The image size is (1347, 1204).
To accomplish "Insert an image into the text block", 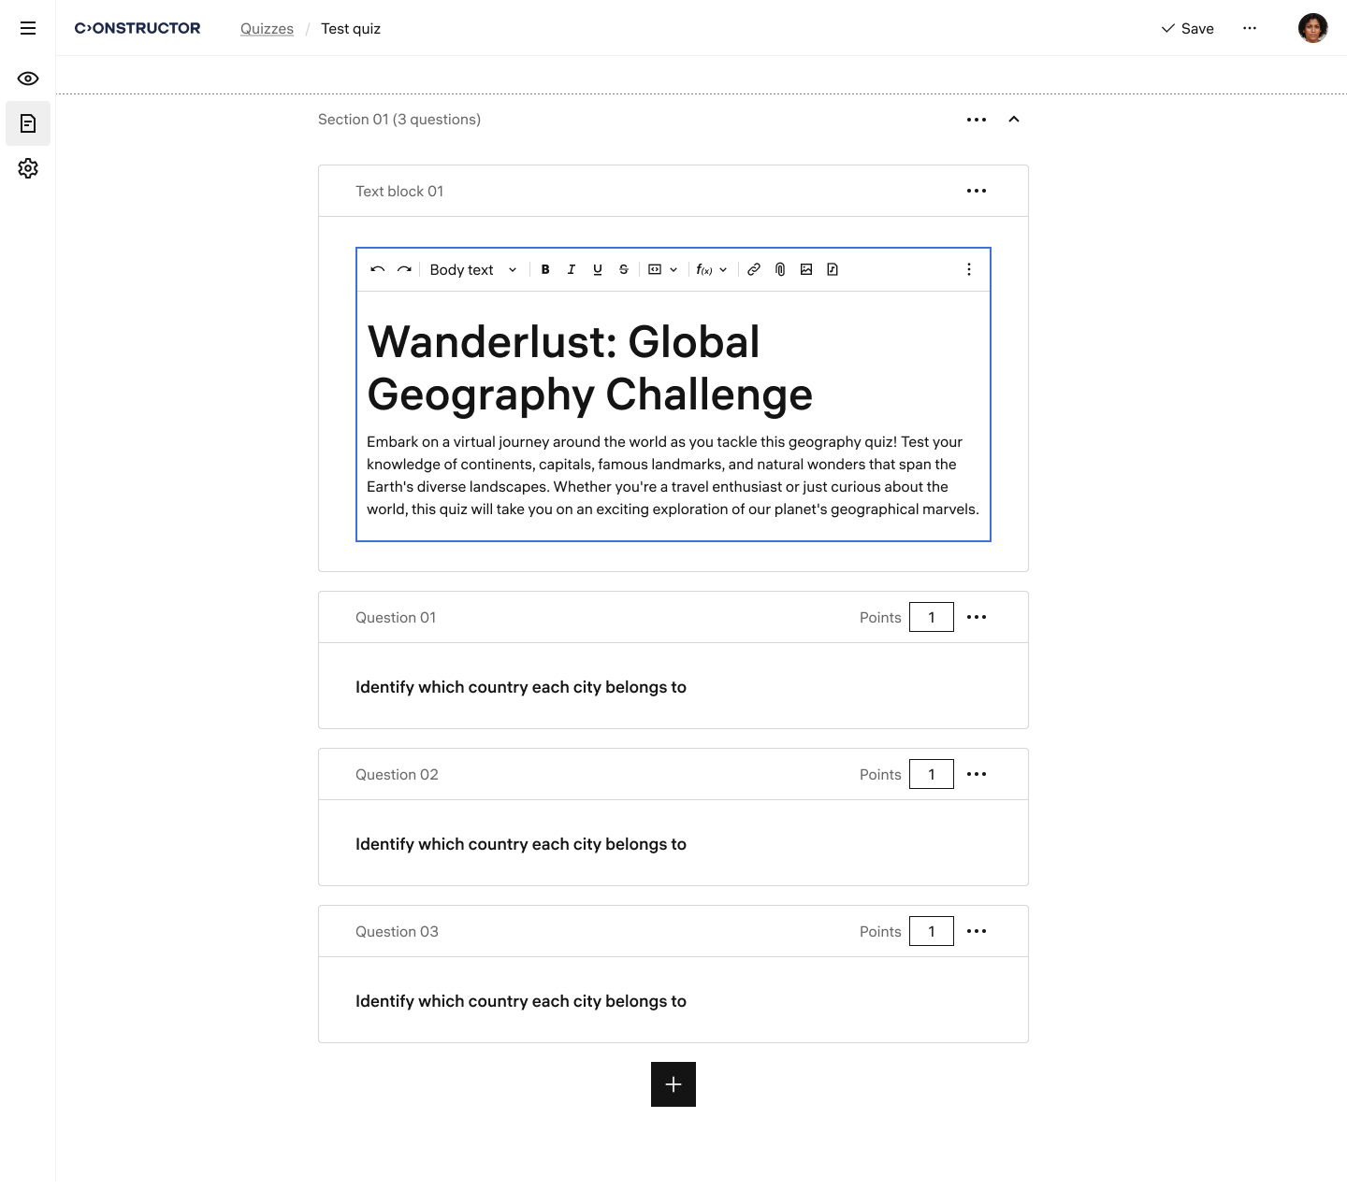I will coord(806,269).
